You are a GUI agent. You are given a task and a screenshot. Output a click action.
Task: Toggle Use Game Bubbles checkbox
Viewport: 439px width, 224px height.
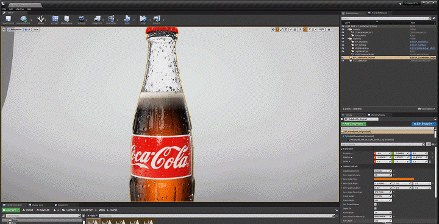tap(375, 205)
